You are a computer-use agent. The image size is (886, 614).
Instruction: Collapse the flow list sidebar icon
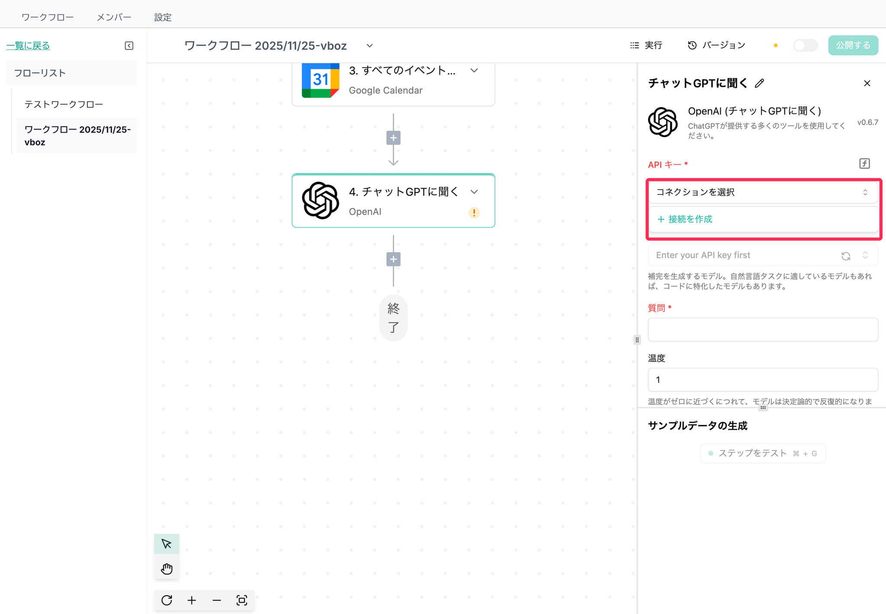pos(129,46)
